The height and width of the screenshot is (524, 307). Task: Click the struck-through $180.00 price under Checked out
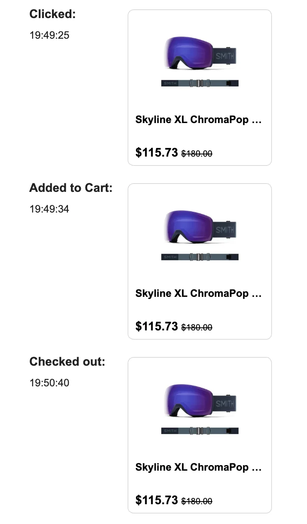(197, 501)
